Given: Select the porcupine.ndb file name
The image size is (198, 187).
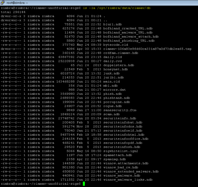Looking at the screenshot, I should click(117, 102).
